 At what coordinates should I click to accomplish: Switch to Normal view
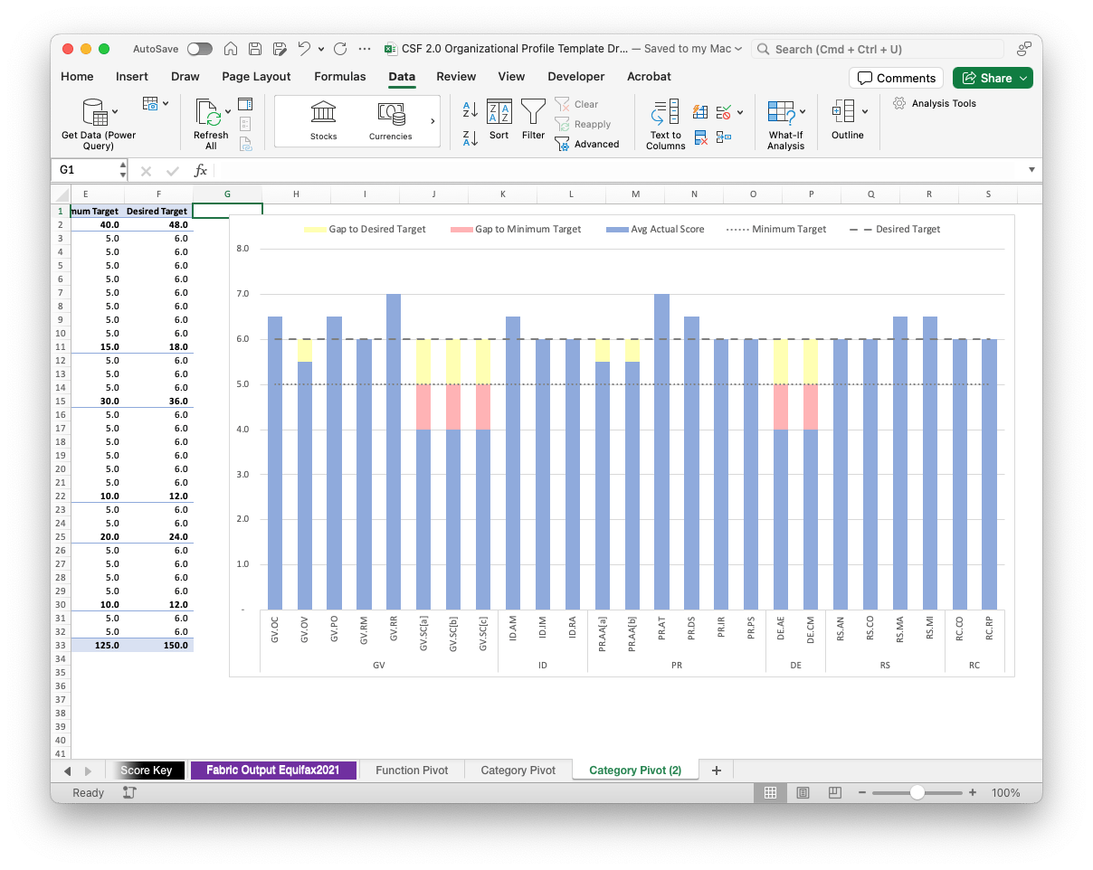tap(770, 792)
